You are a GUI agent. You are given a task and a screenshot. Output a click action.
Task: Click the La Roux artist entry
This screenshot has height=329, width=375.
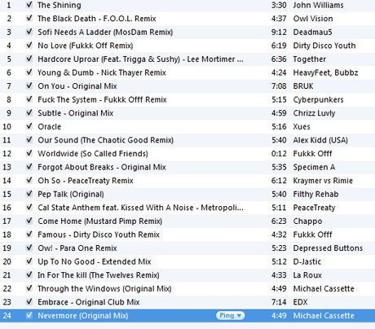click(307, 275)
